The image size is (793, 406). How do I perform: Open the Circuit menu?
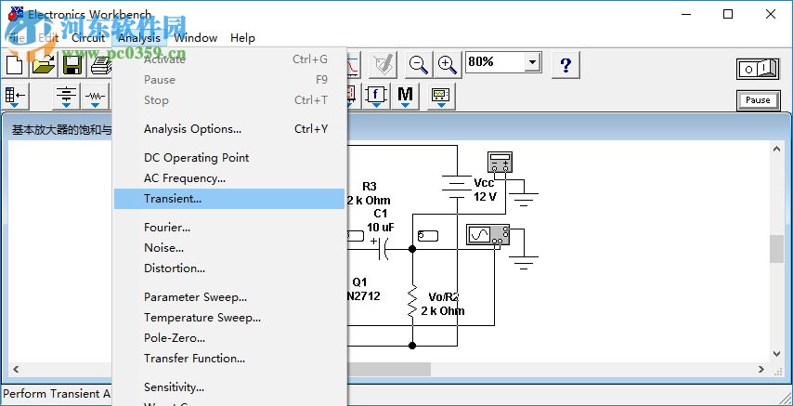click(x=88, y=38)
